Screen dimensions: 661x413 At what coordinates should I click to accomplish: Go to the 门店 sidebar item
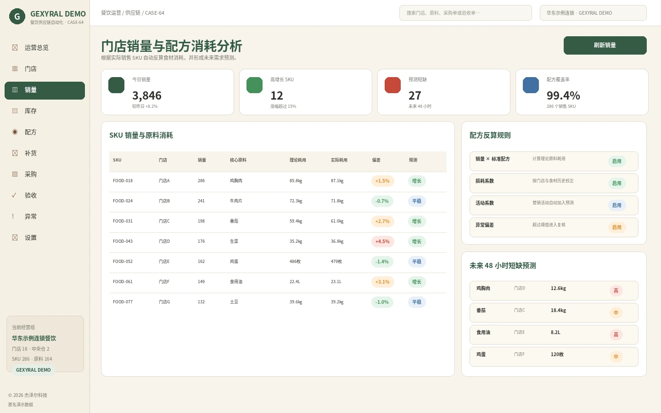coord(45,69)
